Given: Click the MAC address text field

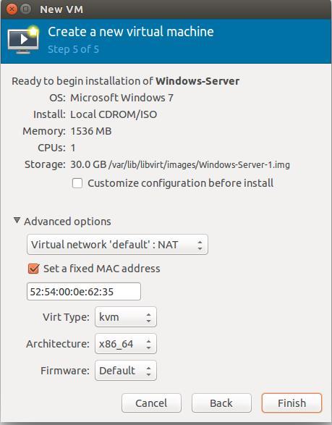Looking at the screenshot, I should 84,292.
